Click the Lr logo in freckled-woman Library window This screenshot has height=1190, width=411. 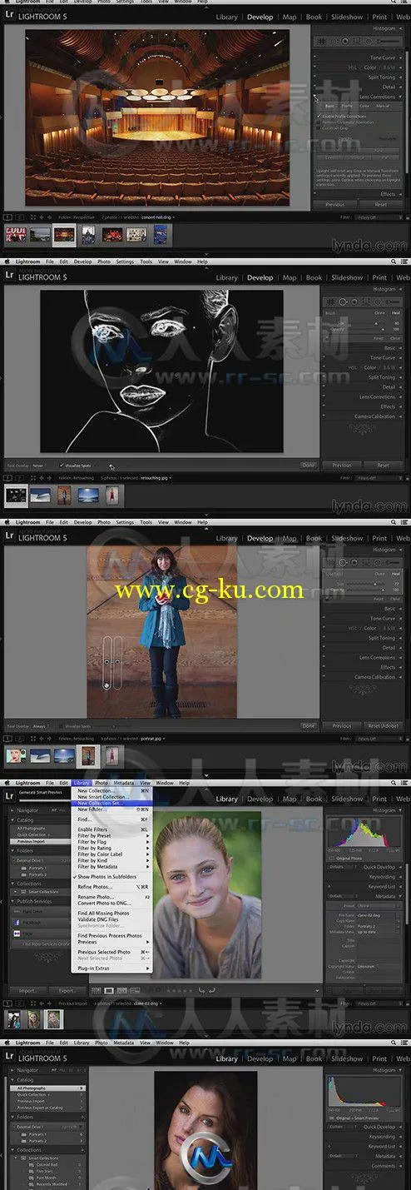click(x=9, y=1056)
